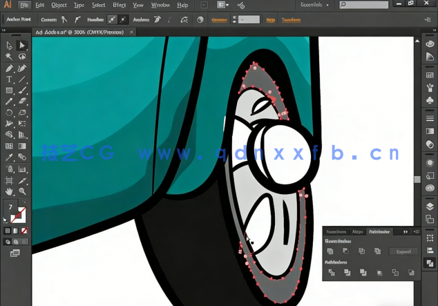Click the Crop pathfinder icon

[x=379, y=272]
